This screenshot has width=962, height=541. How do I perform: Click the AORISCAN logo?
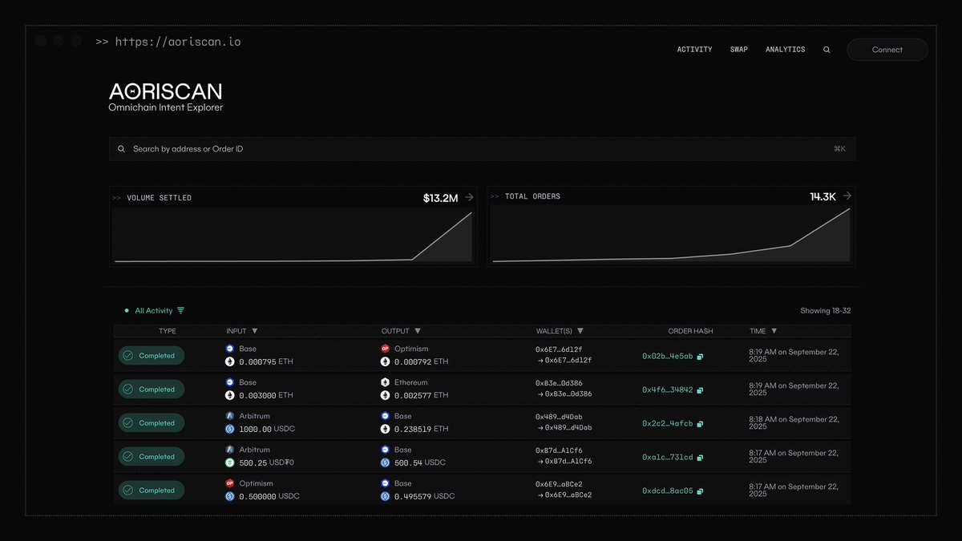click(165, 91)
